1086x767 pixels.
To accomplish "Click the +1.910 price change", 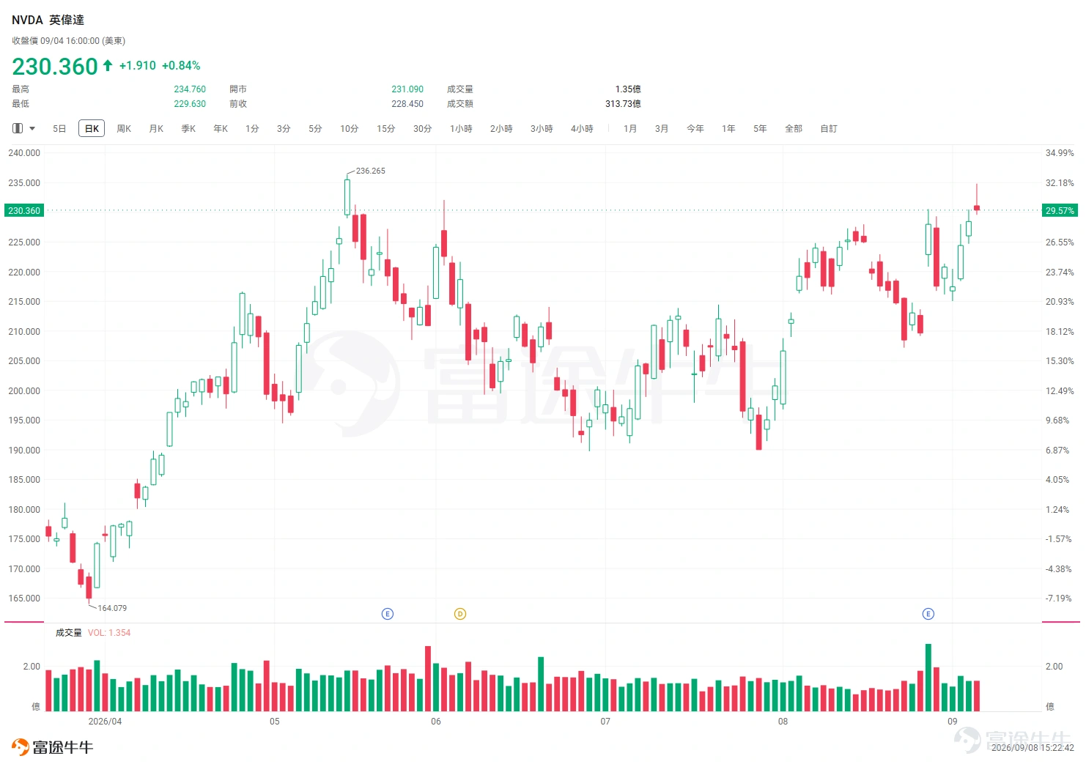I will pyautogui.click(x=138, y=66).
